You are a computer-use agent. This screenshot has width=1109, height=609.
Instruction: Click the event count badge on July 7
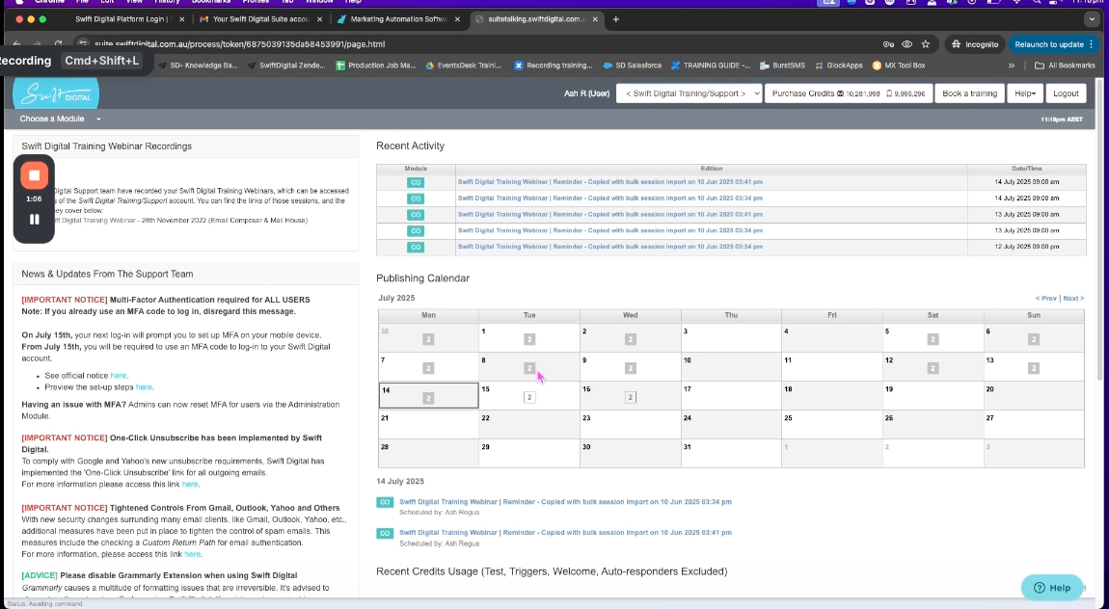tap(428, 369)
